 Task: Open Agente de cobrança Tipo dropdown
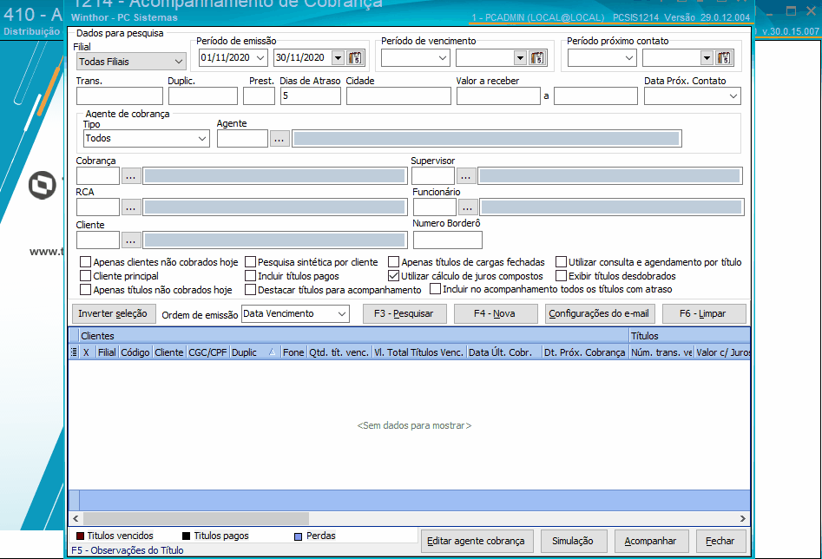pos(202,138)
